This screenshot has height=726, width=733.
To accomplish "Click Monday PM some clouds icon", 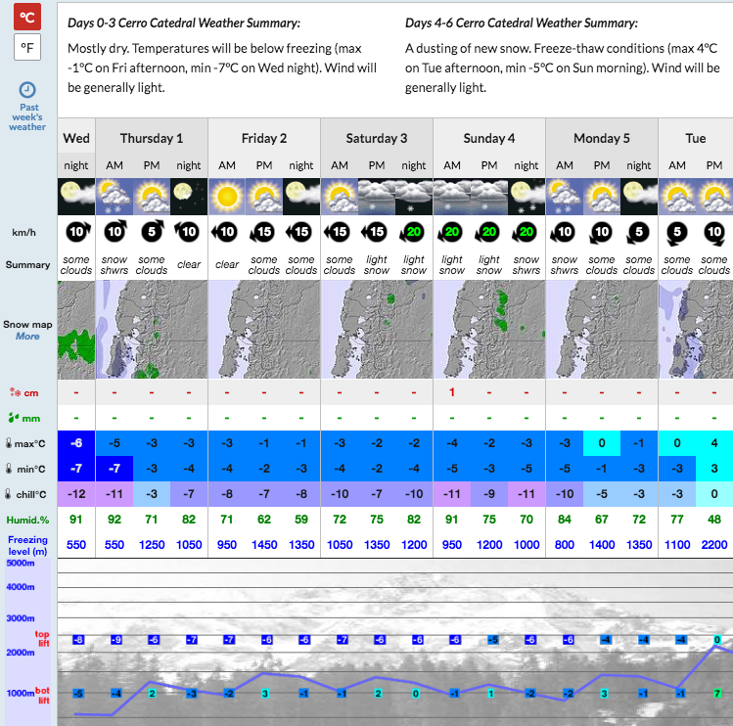I will click(602, 197).
